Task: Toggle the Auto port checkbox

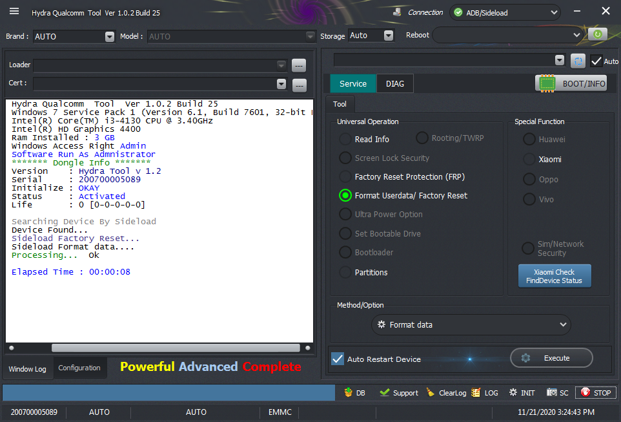Action: point(596,61)
